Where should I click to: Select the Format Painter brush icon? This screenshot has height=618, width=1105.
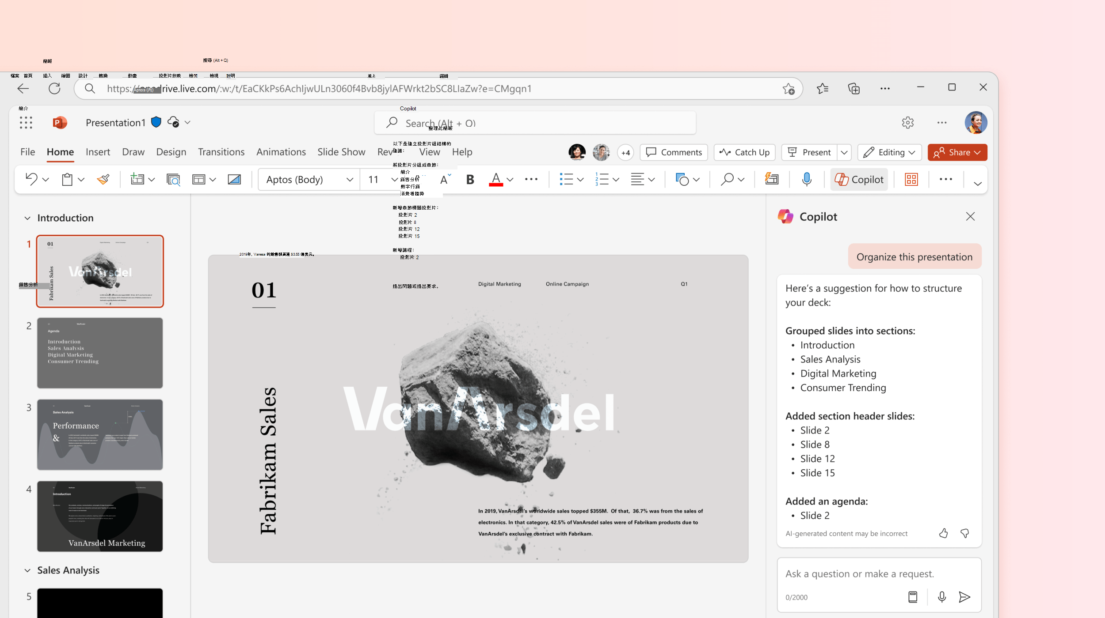click(103, 179)
